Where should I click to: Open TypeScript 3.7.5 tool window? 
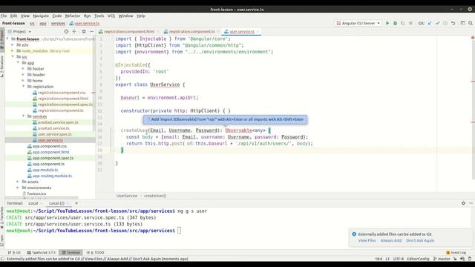42,252
